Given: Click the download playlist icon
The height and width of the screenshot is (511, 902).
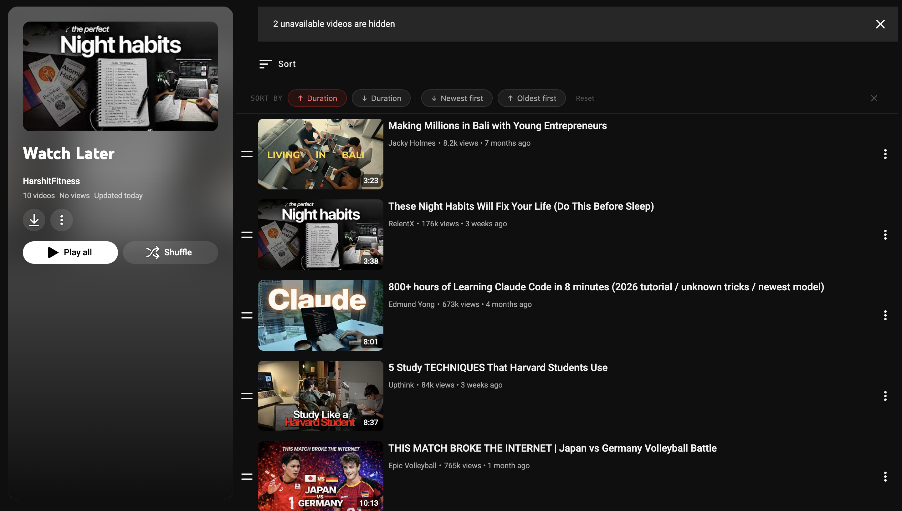Looking at the screenshot, I should click(x=34, y=220).
